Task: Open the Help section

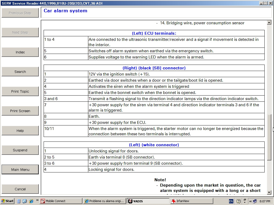Action: (x=20, y=131)
